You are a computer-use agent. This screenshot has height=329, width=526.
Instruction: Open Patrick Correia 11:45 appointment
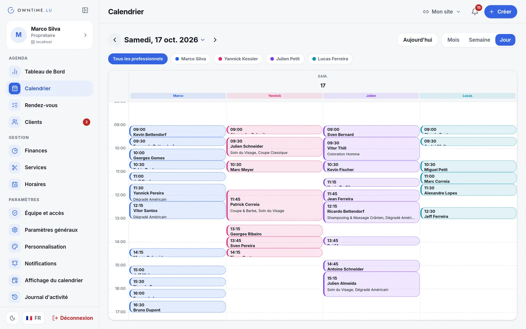[x=275, y=205]
